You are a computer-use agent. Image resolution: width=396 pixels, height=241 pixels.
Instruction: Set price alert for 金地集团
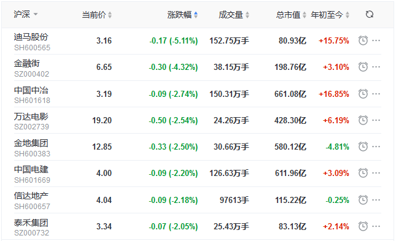pos(363,147)
